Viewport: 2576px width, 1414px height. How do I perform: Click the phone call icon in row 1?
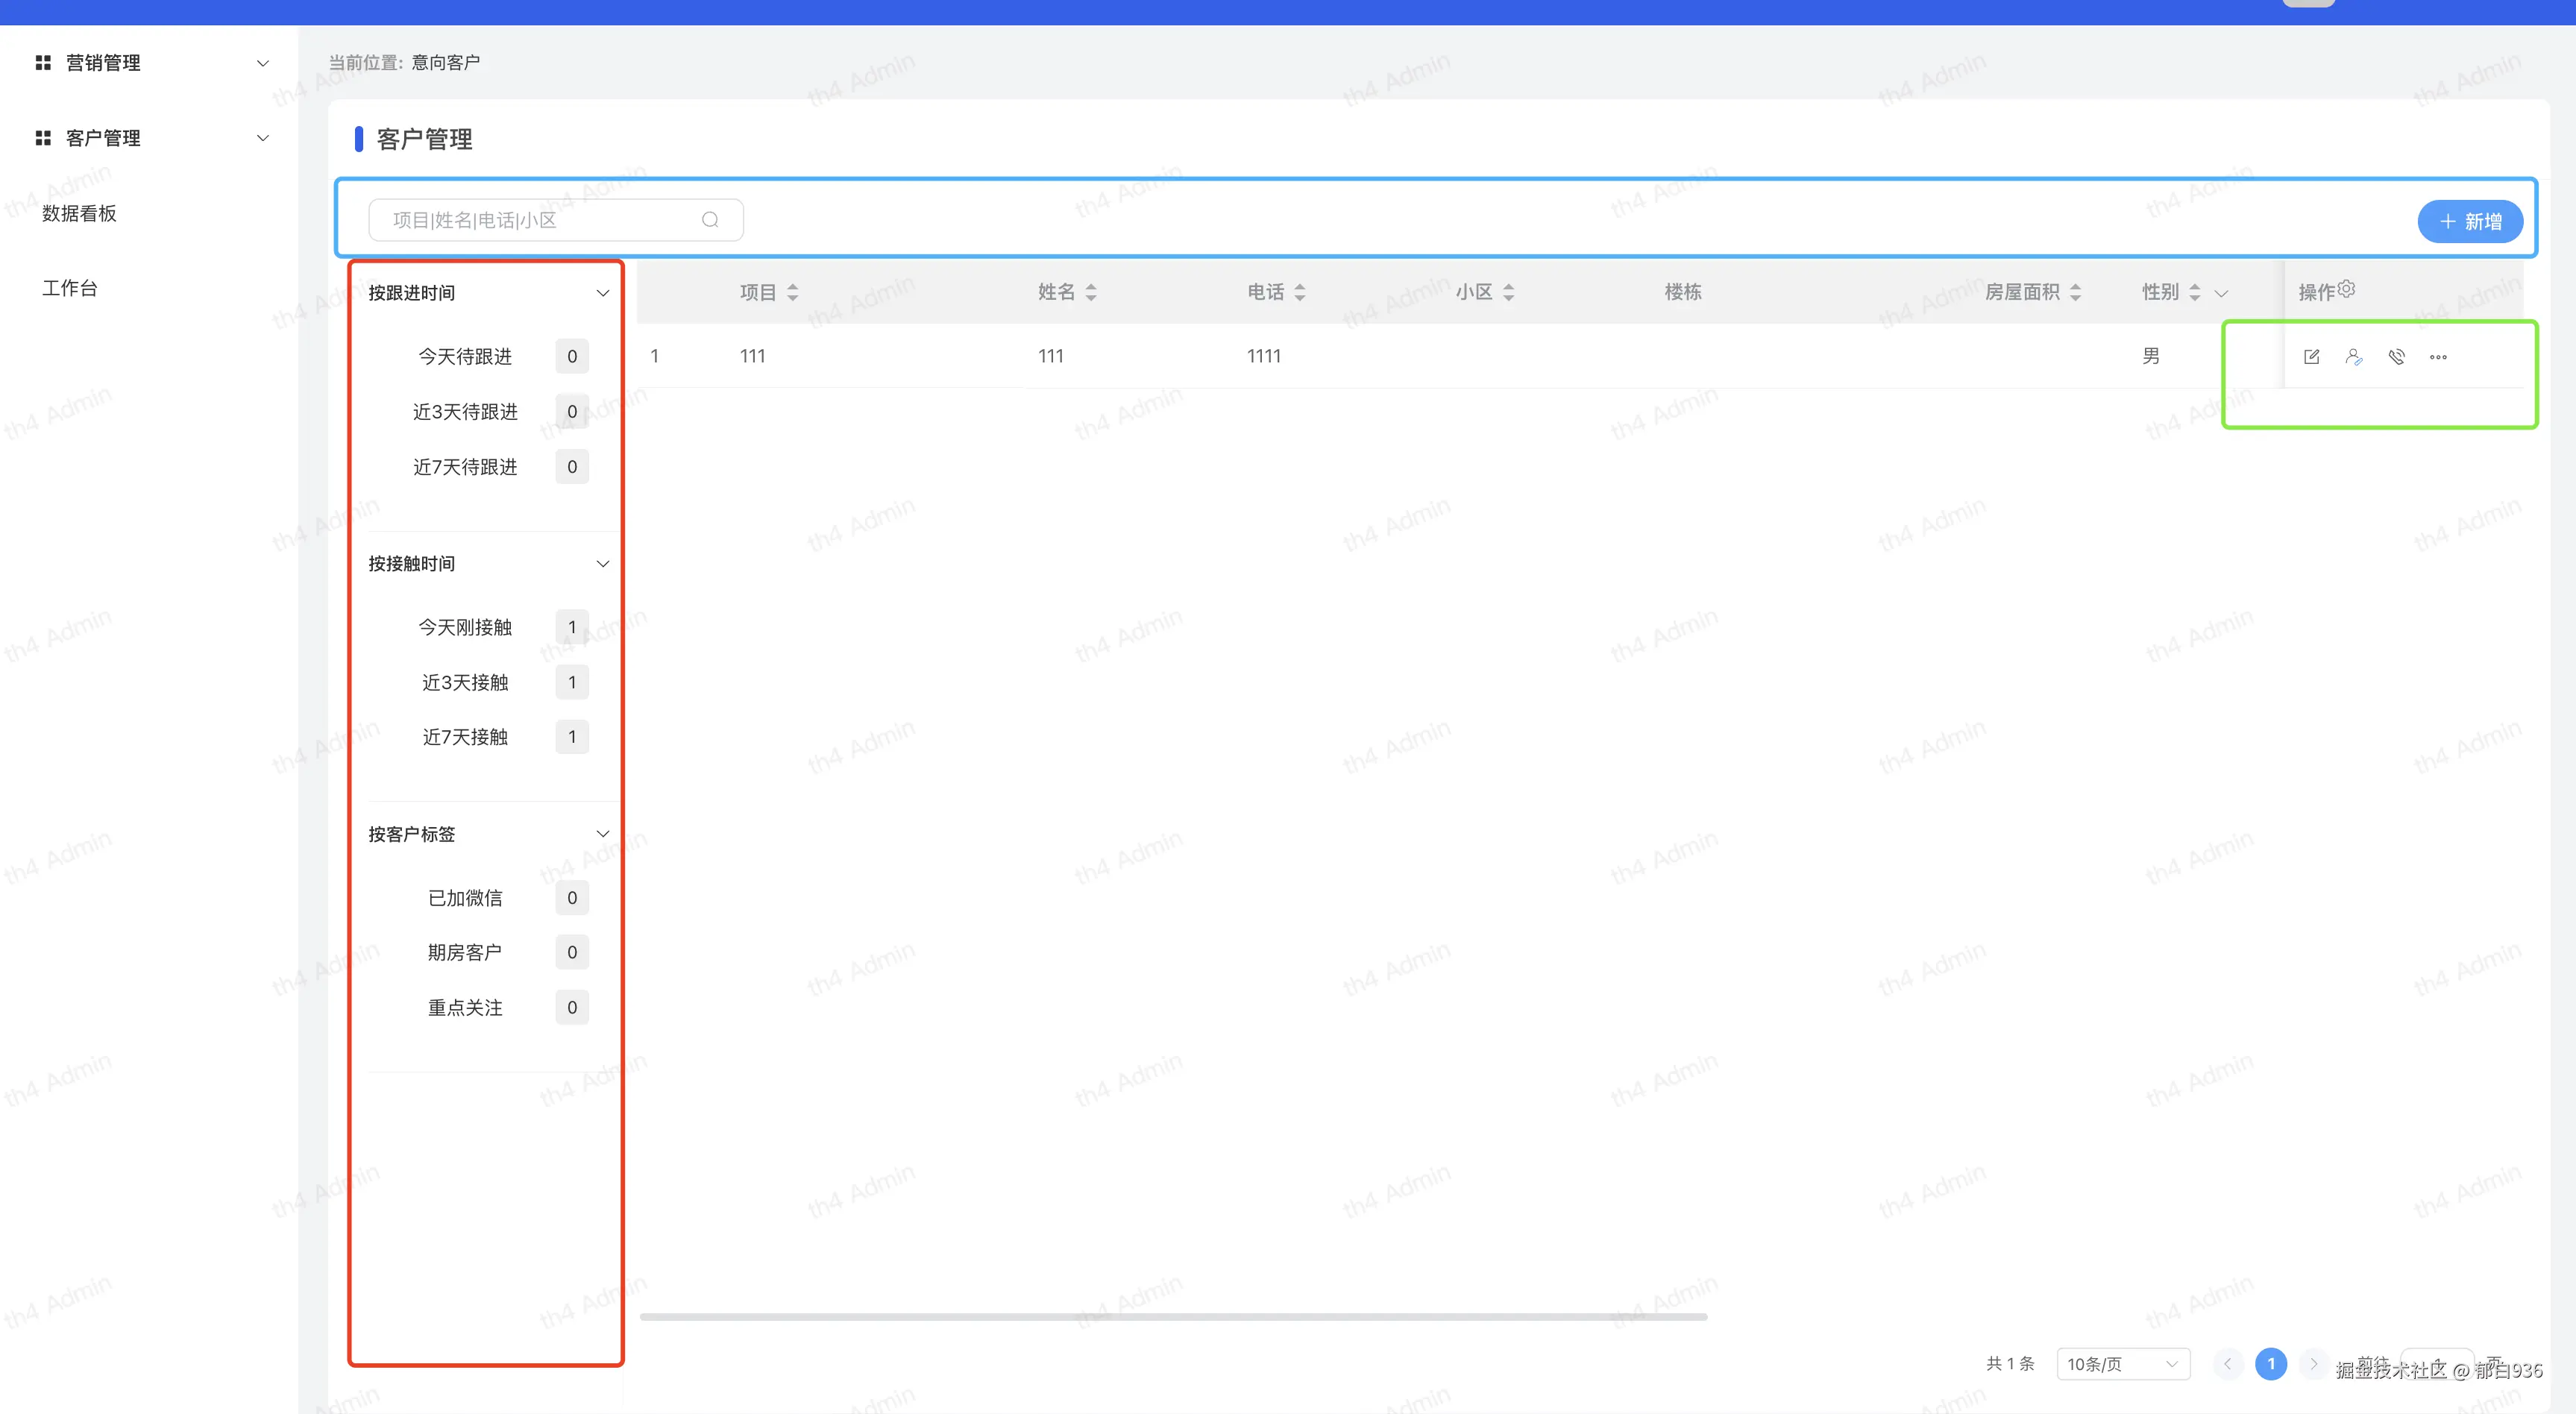(2396, 357)
